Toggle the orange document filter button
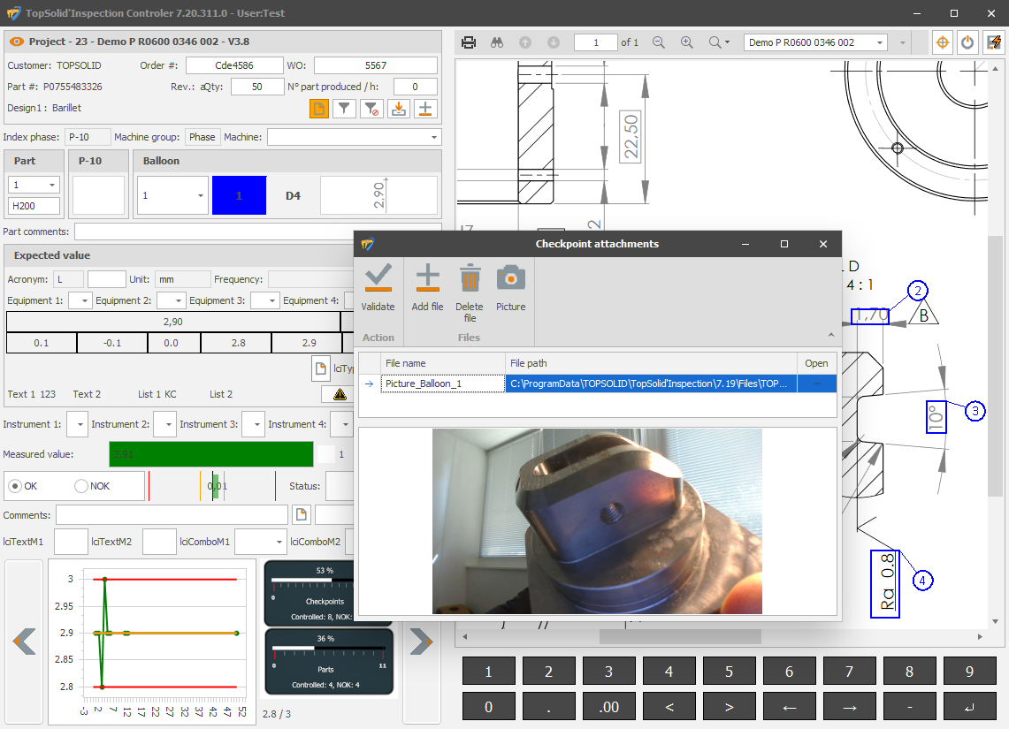The image size is (1009, 729). click(x=319, y=109)
